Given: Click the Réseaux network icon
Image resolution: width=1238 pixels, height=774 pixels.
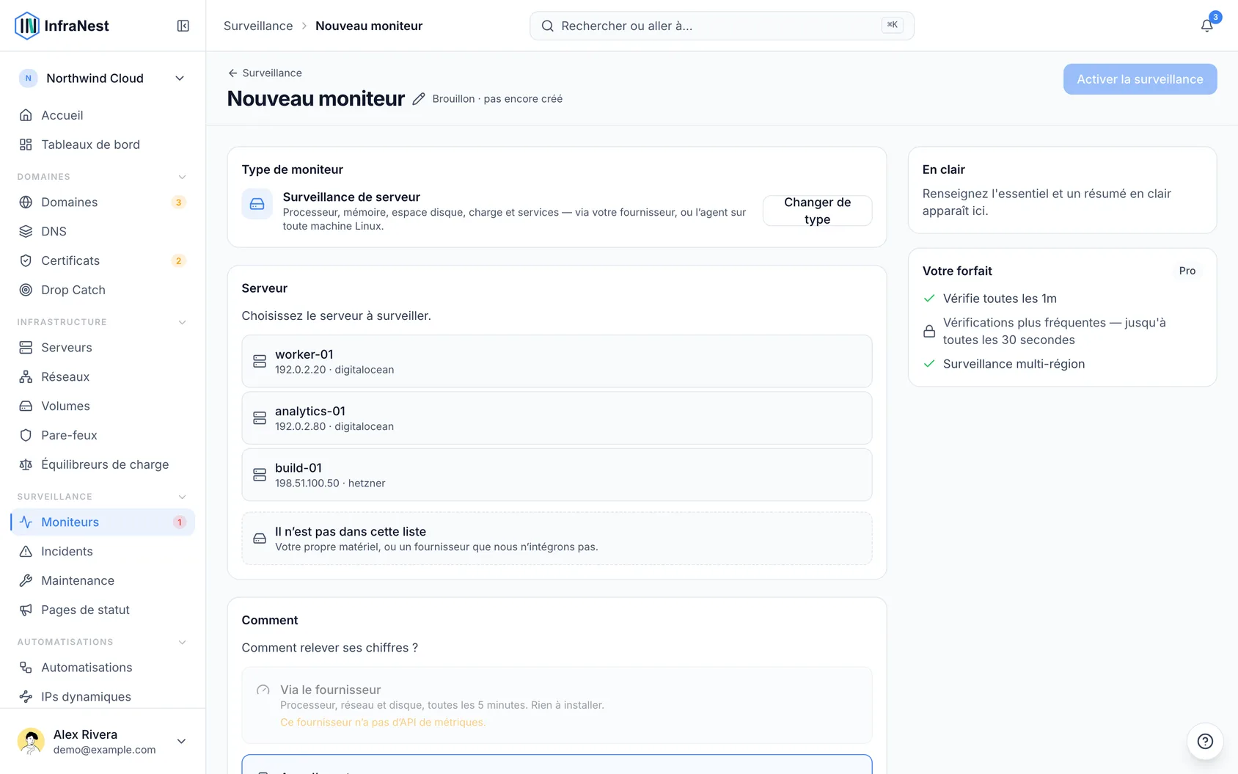Looking at the screenshot, I should (26, 376).
